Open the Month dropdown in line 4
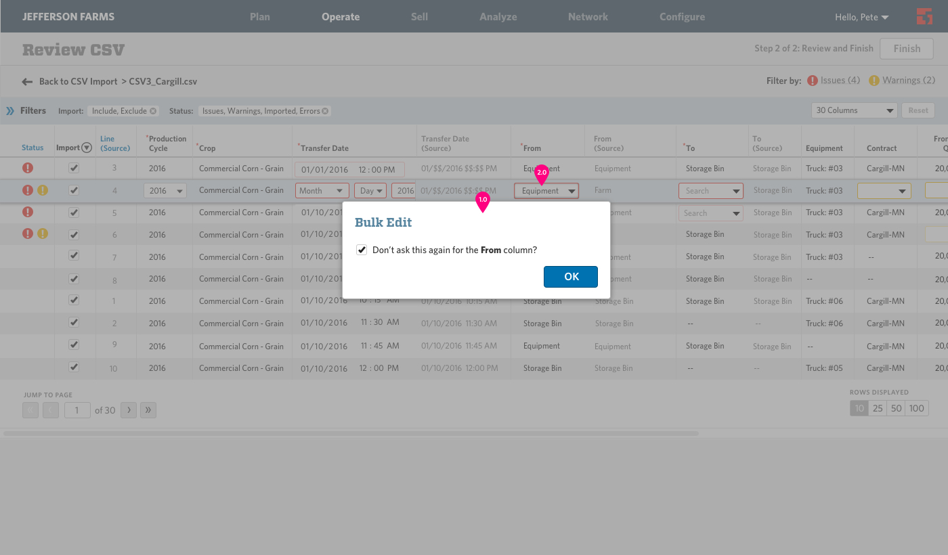The height and width of the screenshot is (555, 948). coord(322,191)
